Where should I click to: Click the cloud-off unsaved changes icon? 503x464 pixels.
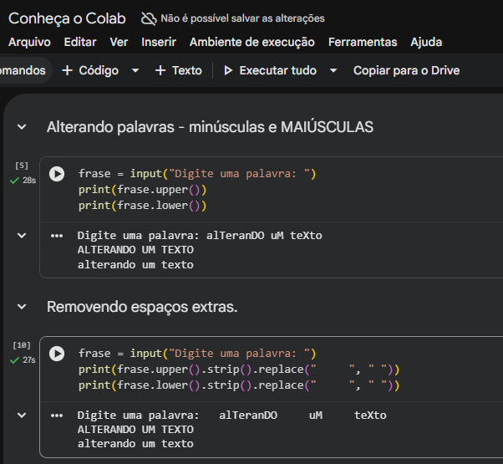pyautogui.click(x=149, y=18)
